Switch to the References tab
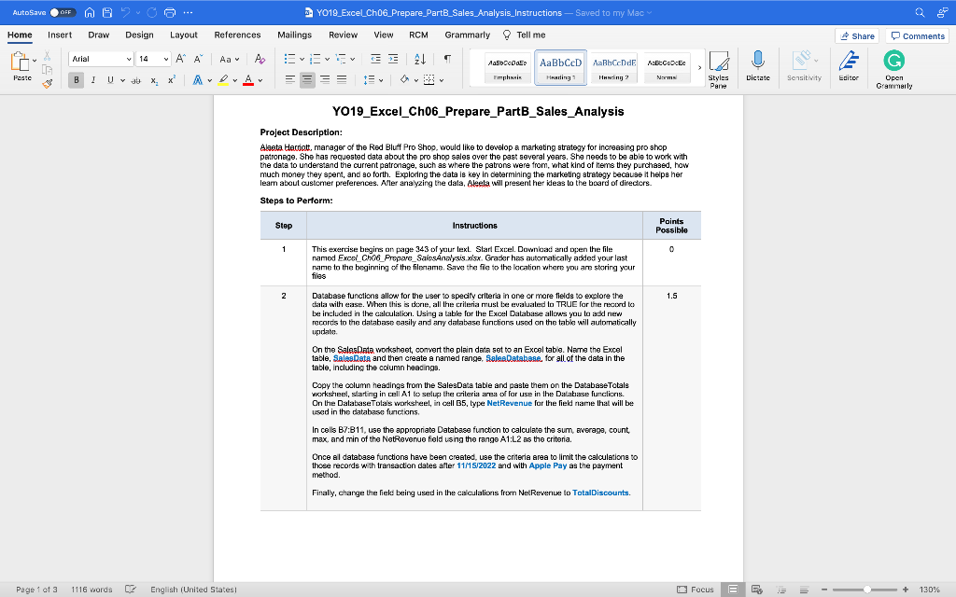 (237, 35)
